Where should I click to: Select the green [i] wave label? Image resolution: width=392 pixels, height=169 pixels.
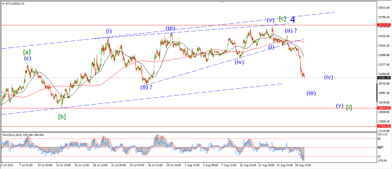pyautogui.click(x=349, y=108)
